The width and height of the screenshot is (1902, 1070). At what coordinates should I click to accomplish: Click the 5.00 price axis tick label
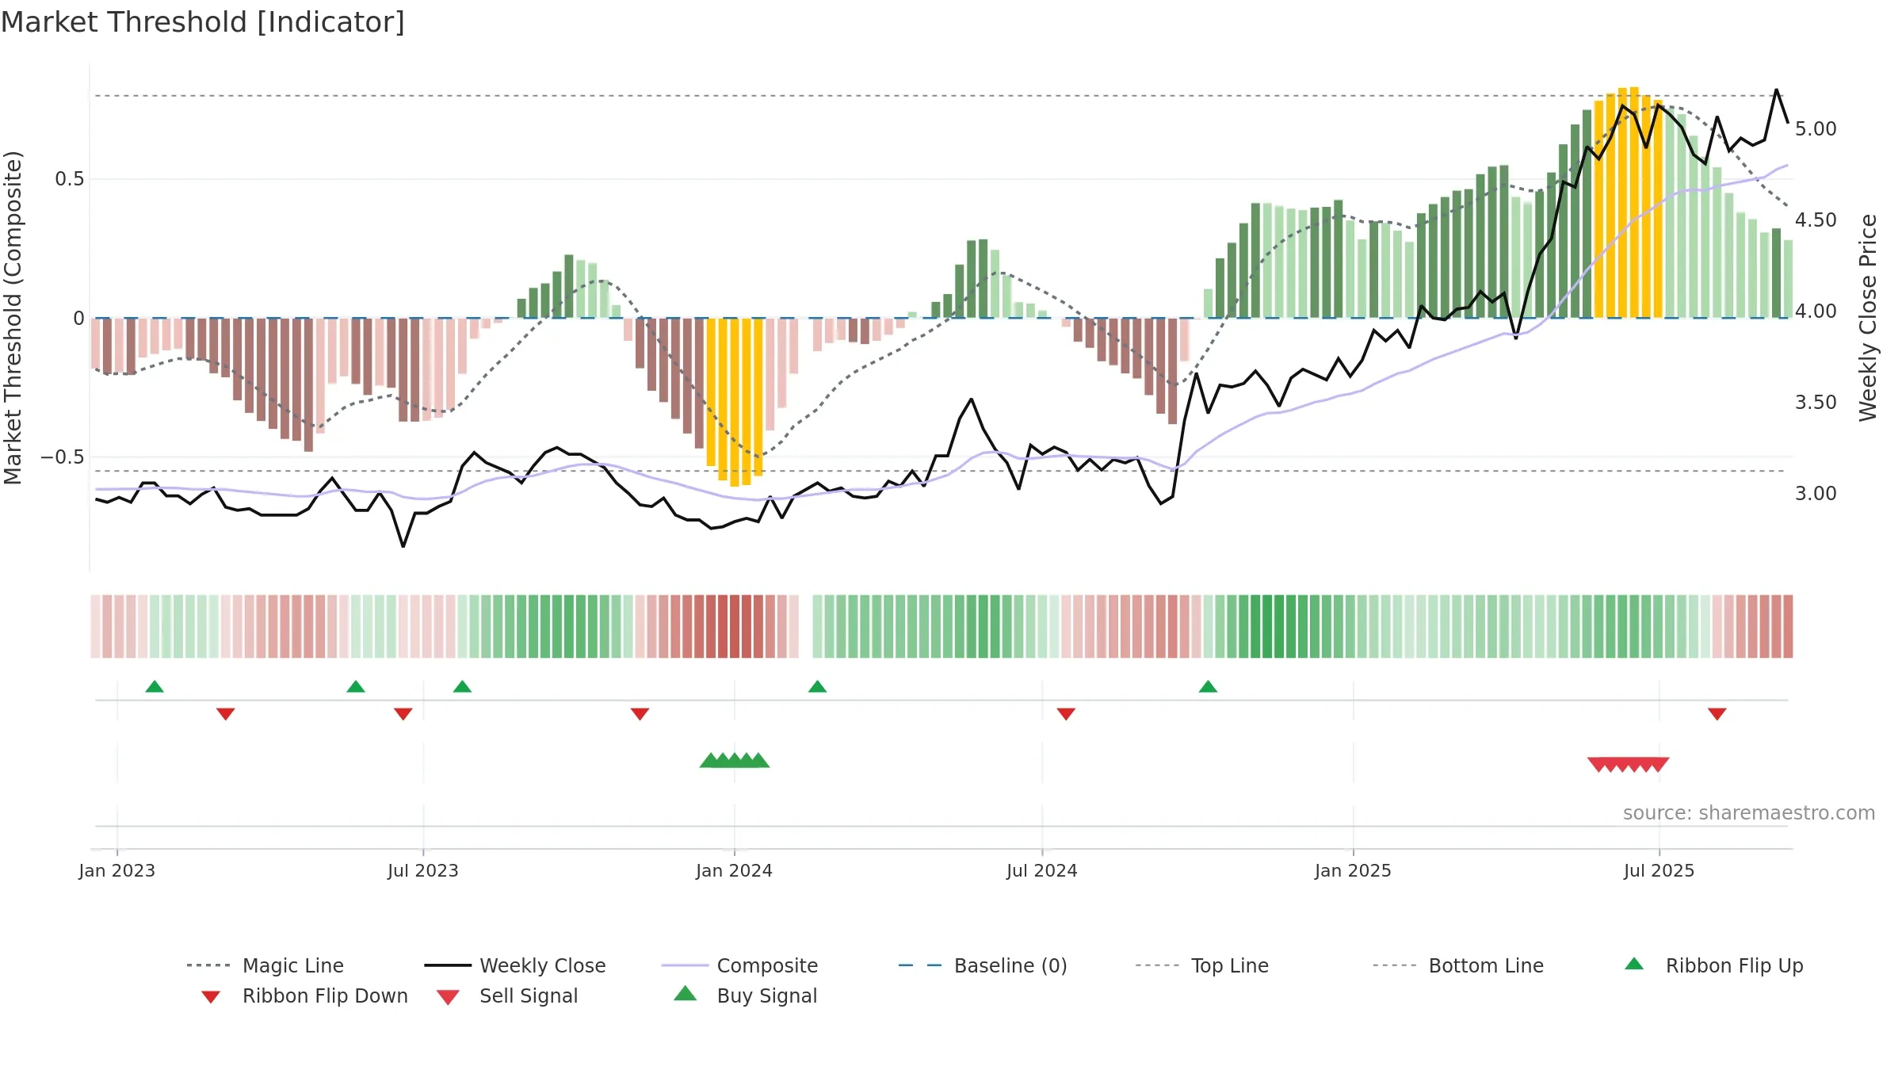(x=1816, y=129)
